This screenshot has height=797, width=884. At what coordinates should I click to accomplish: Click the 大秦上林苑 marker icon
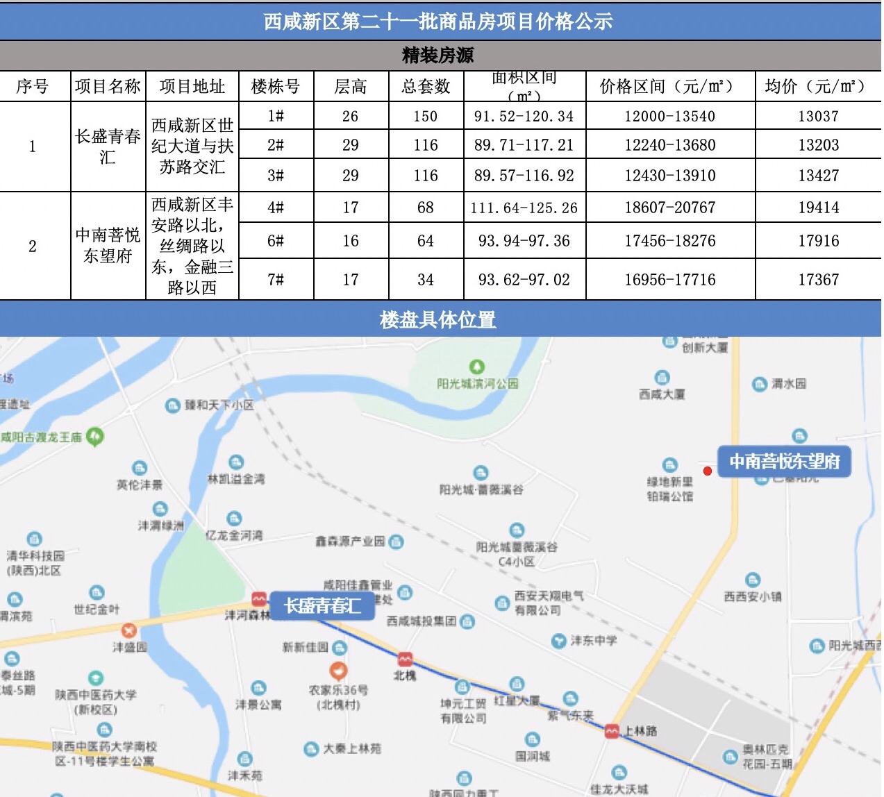[x=311, y=749]
